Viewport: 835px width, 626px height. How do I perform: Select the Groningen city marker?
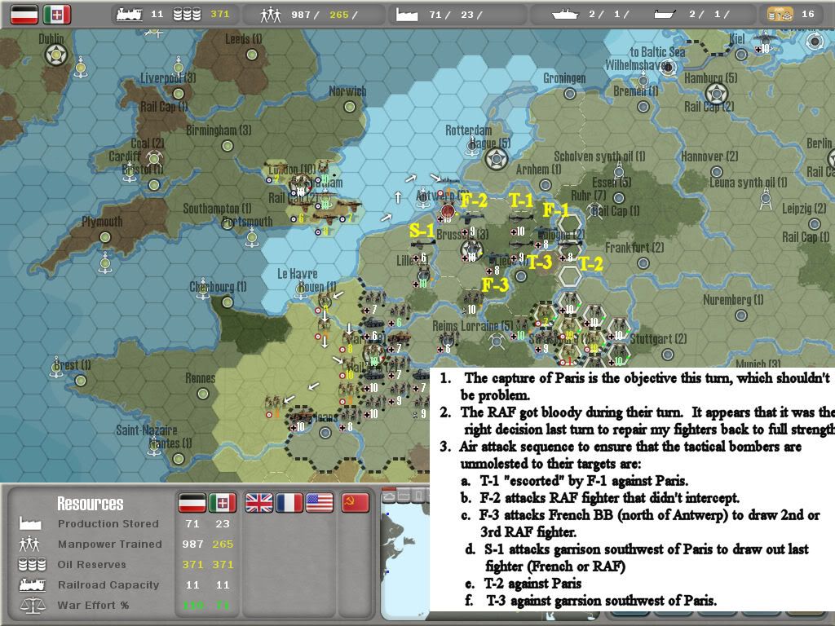pos(570,94)
